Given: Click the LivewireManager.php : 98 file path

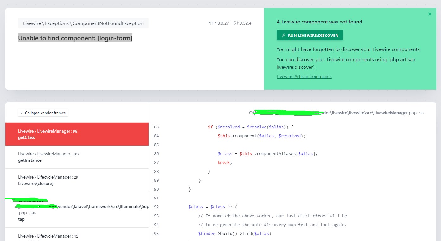Looking at the screenshot, I should click(x=336, y=113).
